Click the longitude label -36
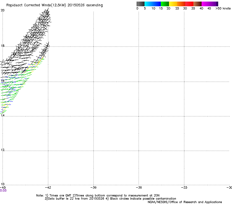This screenshot has width=232, height=204. [139, 188]
